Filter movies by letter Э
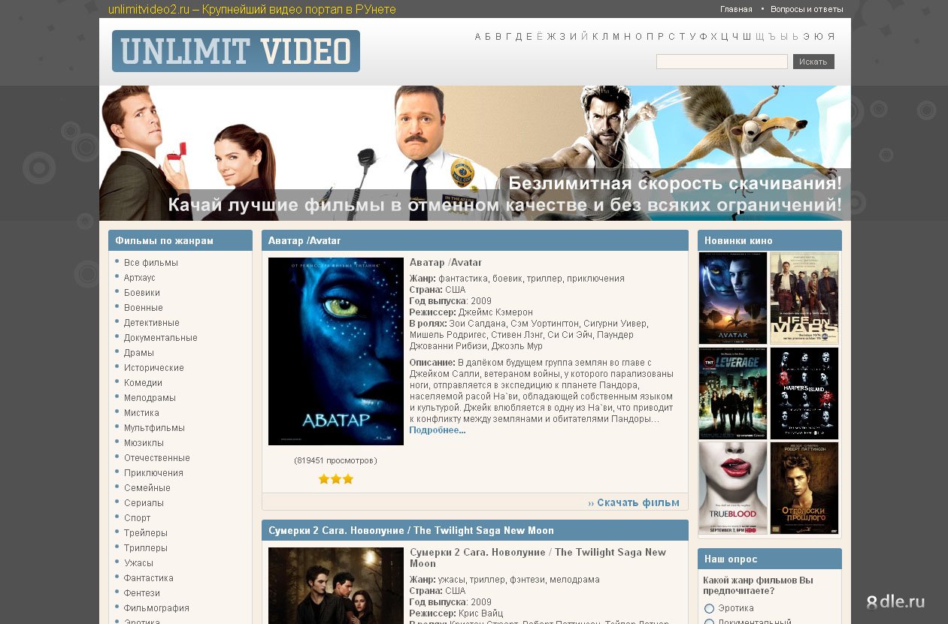 (807, 37)
